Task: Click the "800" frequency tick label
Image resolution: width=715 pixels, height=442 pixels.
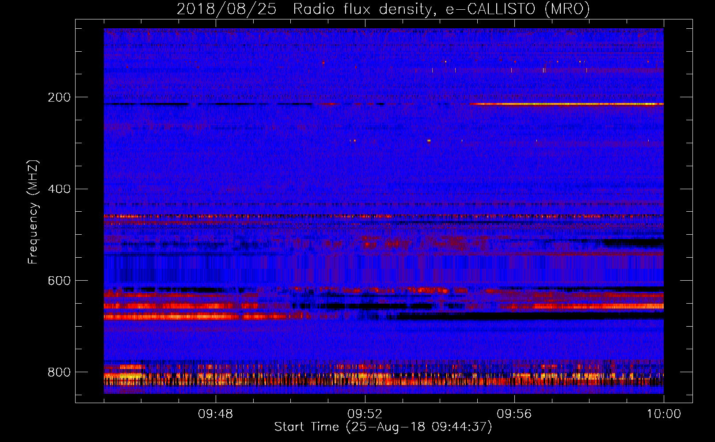Action: pos(59,372)
